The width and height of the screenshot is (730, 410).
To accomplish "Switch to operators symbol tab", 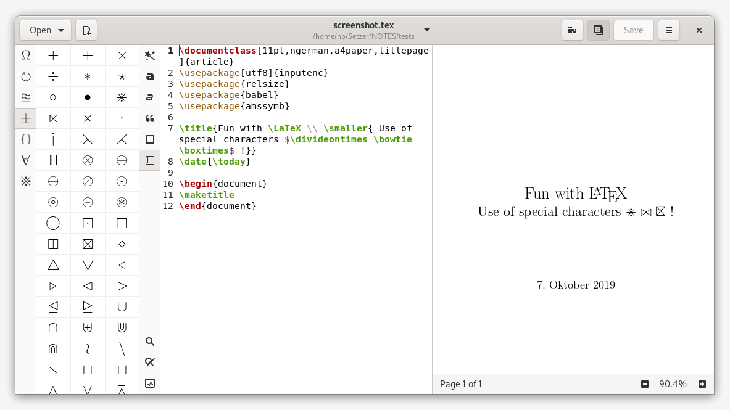I will tap(26, 118).
